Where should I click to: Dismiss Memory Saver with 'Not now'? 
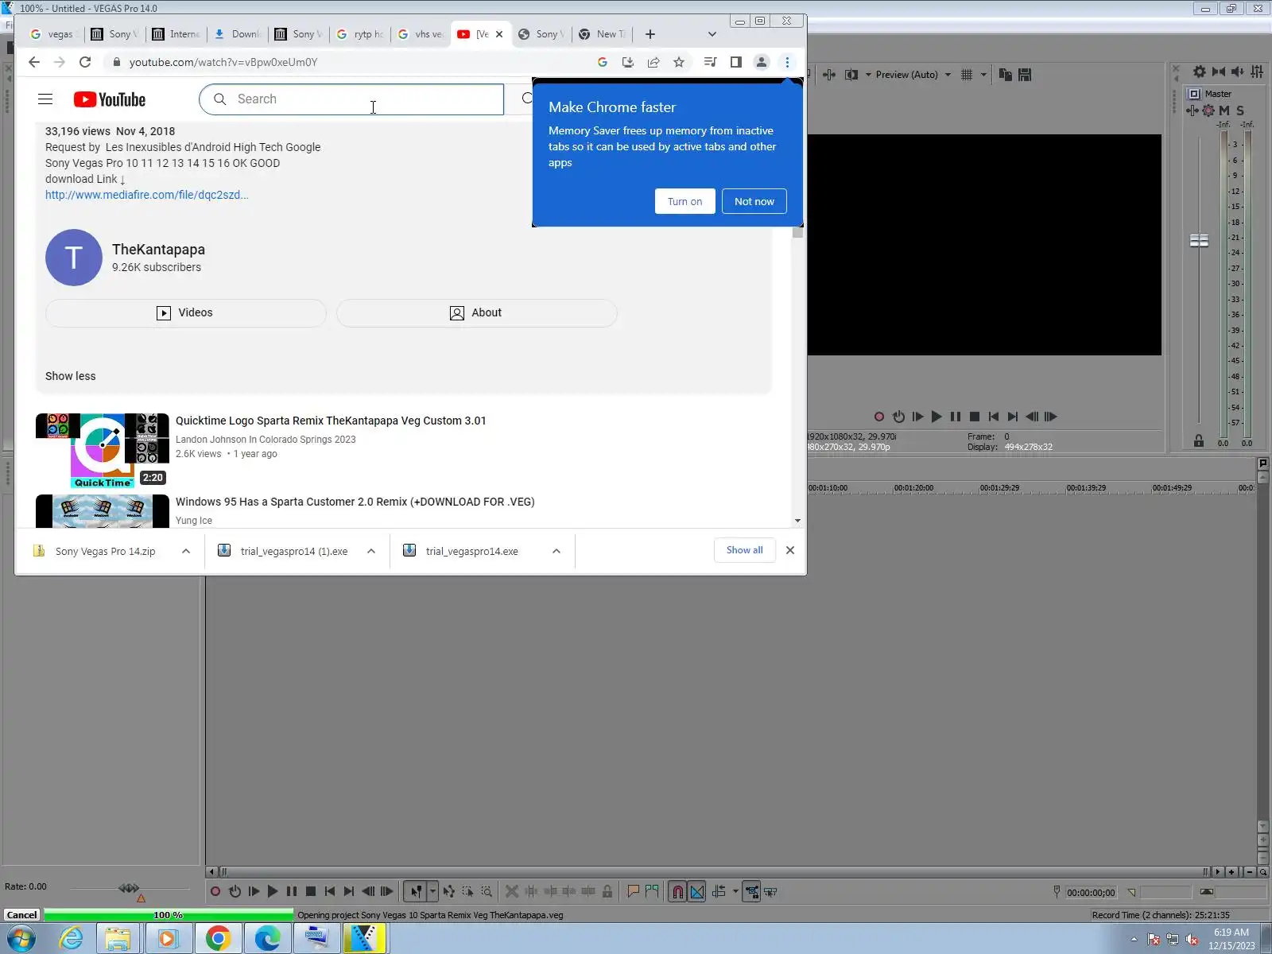click(754, 201)
